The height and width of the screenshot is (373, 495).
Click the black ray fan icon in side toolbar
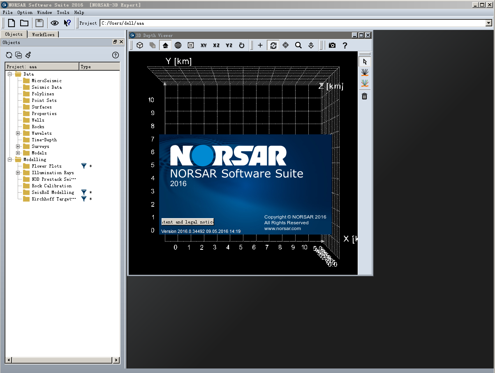[x=365, y=72]
